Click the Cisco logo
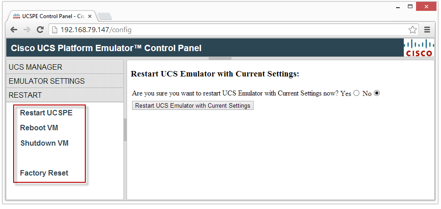The width and height of the screenshot is (441, 209). (x=419, y=47)
